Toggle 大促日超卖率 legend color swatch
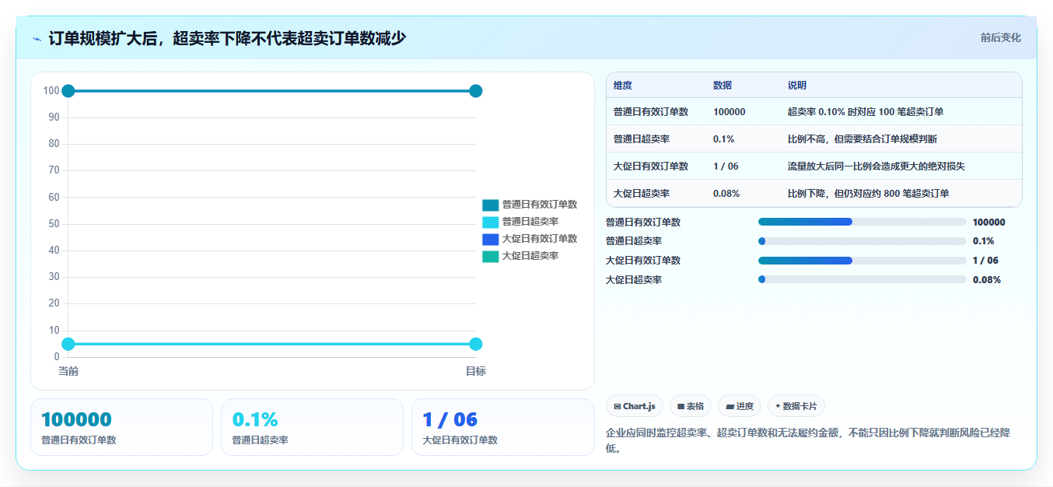This screenshot has width=1053, height=487. pos(490,257)
